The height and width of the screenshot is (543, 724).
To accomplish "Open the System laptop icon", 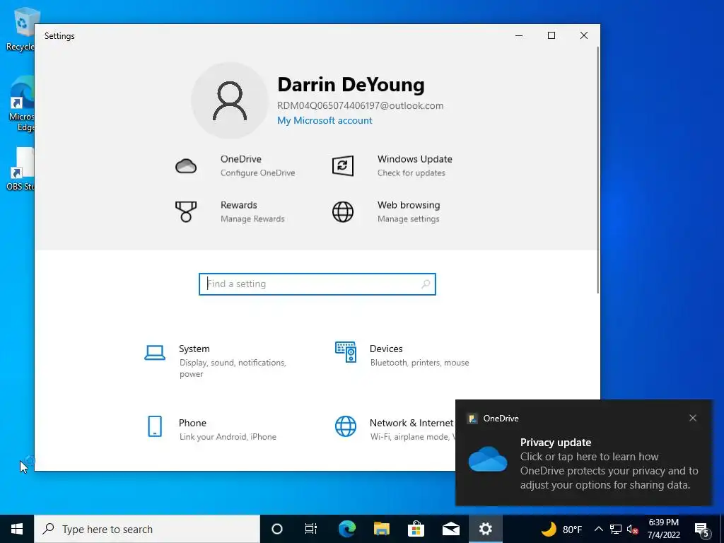I will (x=155, y=353).
